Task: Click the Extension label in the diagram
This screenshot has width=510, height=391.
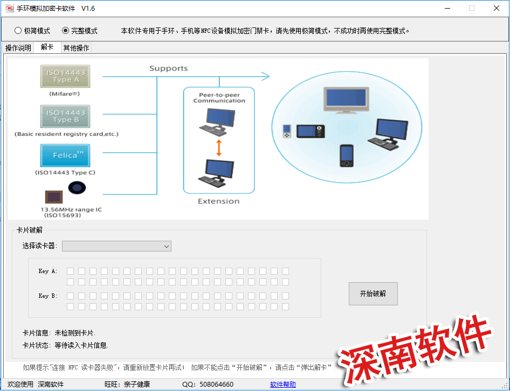Action: (x=218, y=201)
